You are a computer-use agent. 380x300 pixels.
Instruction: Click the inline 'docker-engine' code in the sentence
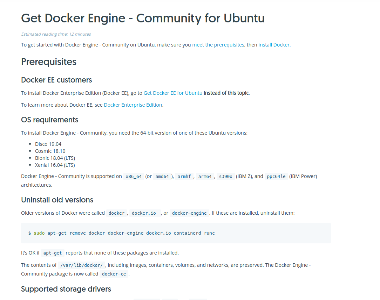tap(189, 213)
